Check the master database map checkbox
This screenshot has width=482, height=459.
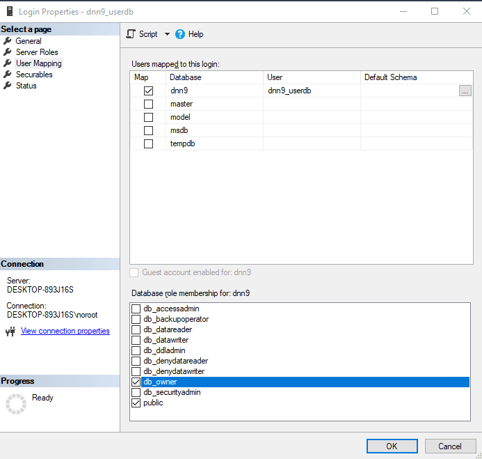tap(148, 104)
